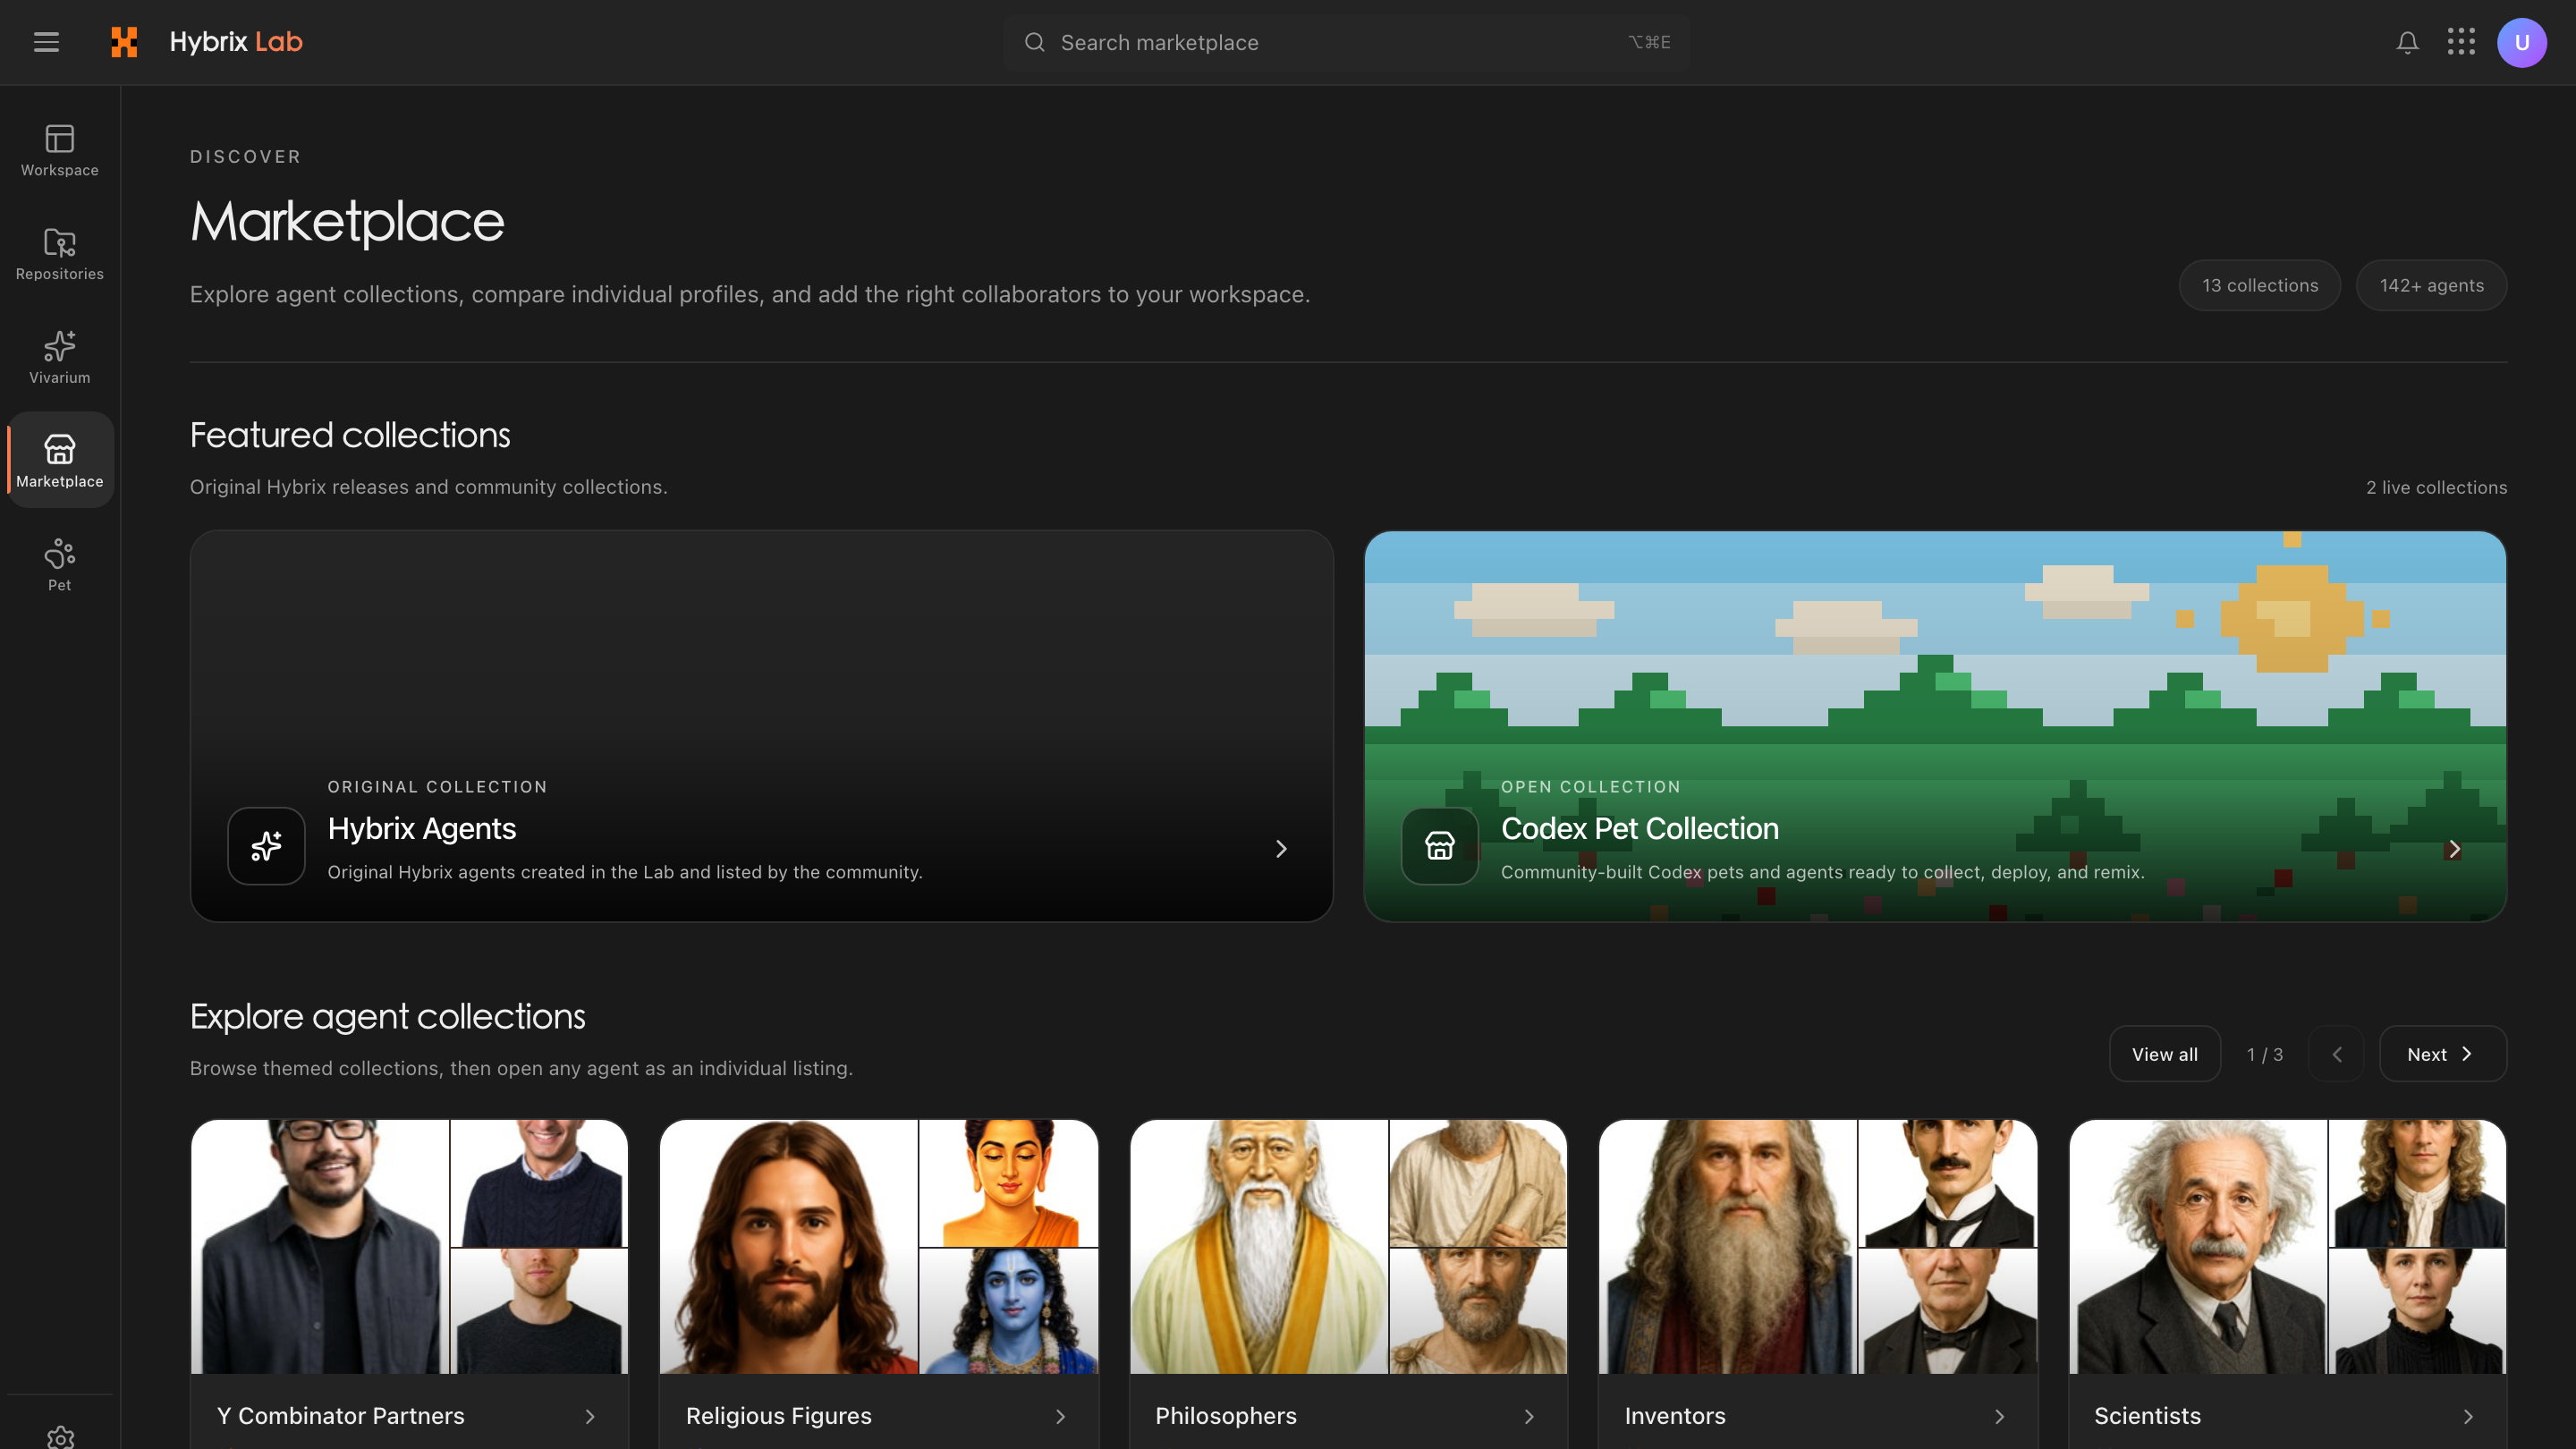This screenshot has width=2576, height=1449.
Task: Switch to Vivarium in the sidebar
Action: [60, 357]
